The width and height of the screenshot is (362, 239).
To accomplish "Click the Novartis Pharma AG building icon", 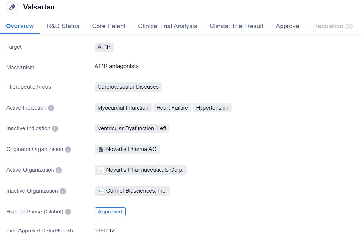I will click(x=101, y=149).
